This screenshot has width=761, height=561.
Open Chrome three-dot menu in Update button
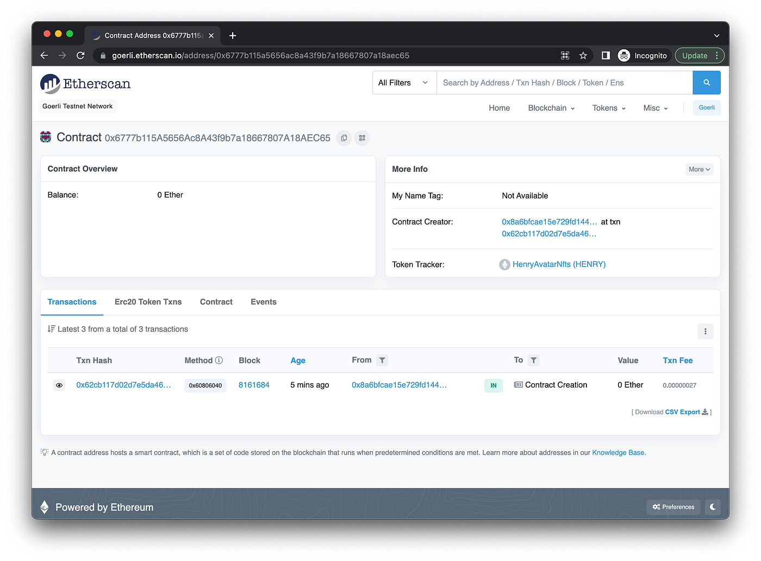(x=717, y=55)
